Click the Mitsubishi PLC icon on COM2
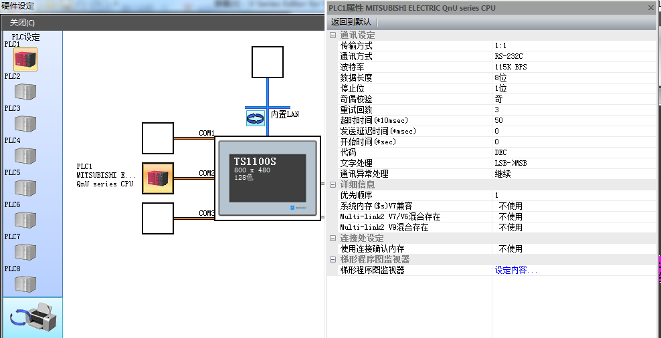Screen dimensions: 661x338 click(158, 178)
